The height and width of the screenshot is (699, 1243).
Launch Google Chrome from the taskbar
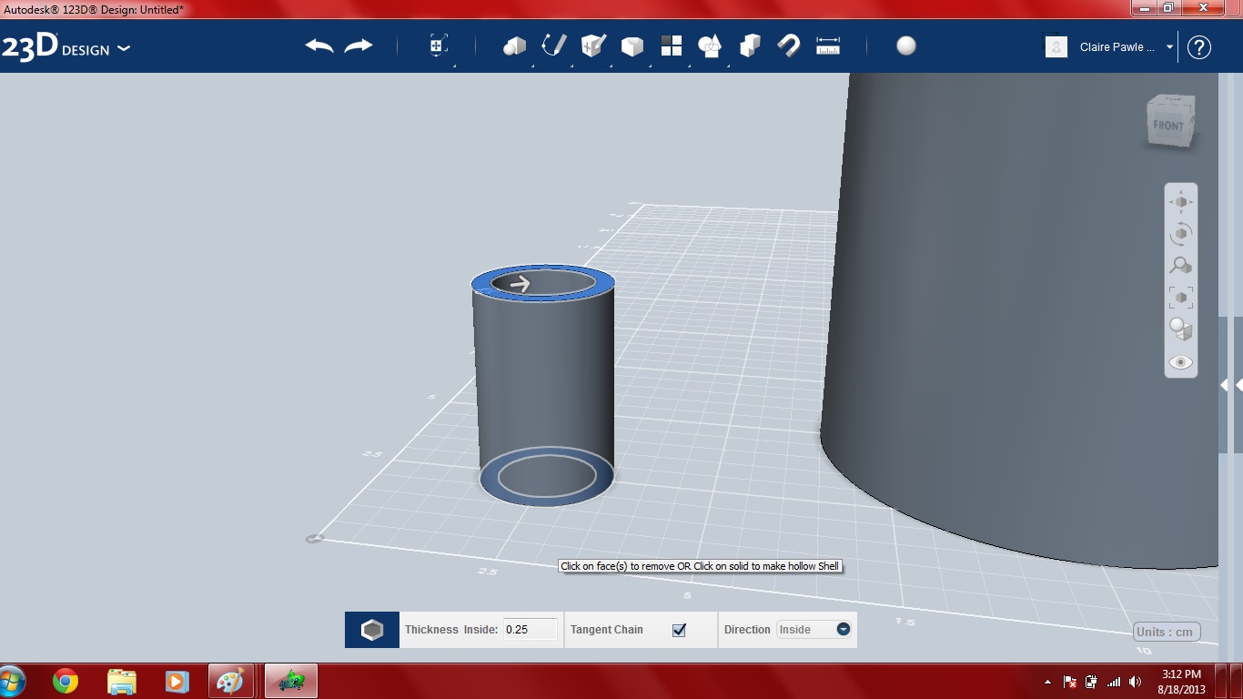coord(66,681)
